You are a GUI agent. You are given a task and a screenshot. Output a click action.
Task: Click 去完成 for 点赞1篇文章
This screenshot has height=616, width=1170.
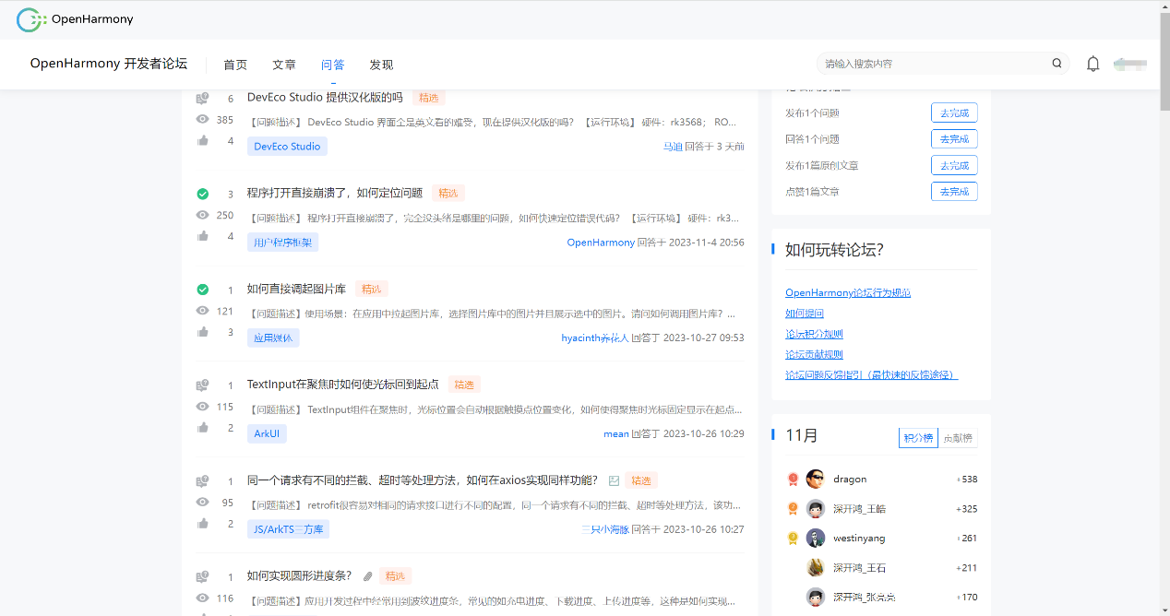pyautogui.click(x=954, y=192)
